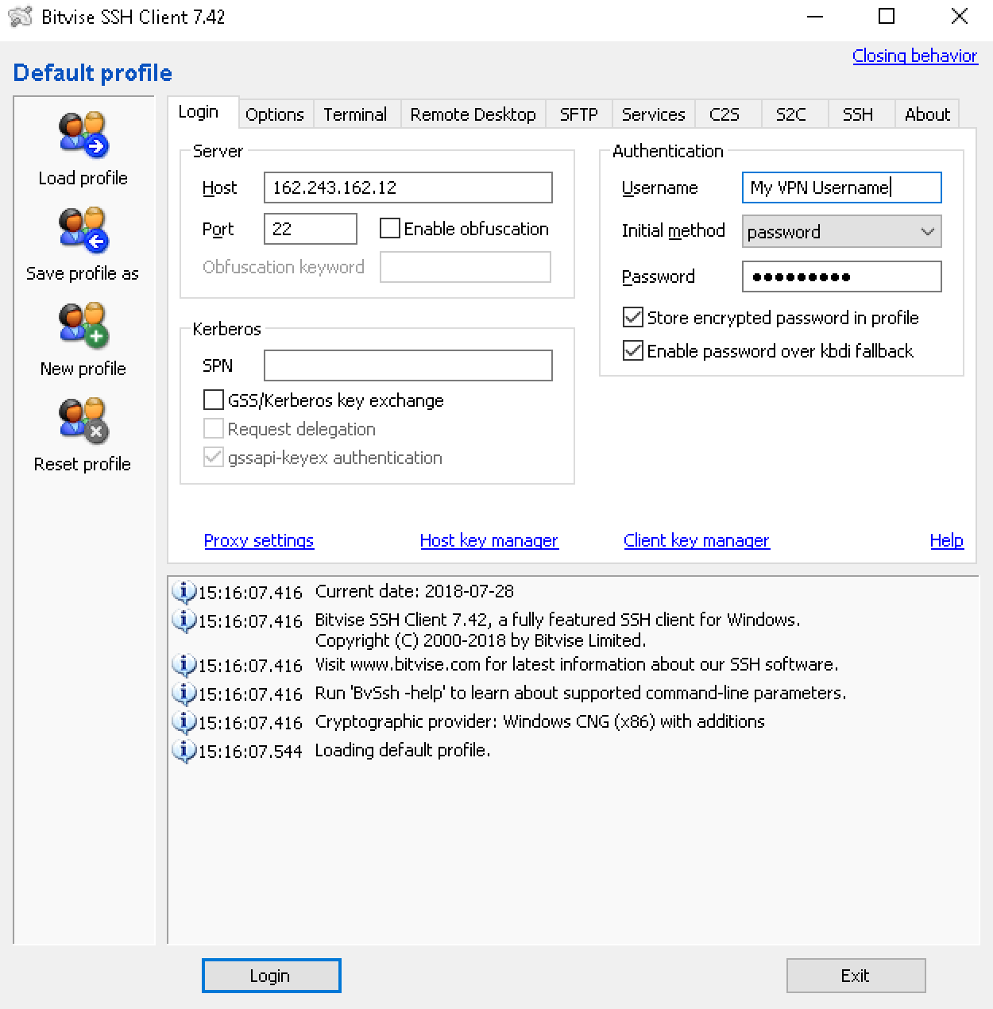Open Client key manager link
The width and height of the screenshot is (993, 1009).
(x=697, y=540)
